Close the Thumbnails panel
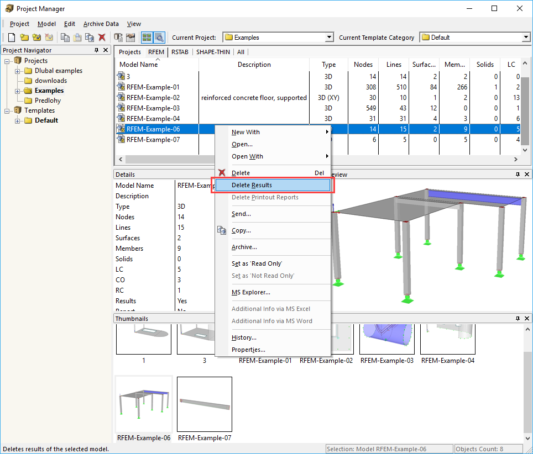The height and width of the screenshot is (454, 533). tap(527, 319)
